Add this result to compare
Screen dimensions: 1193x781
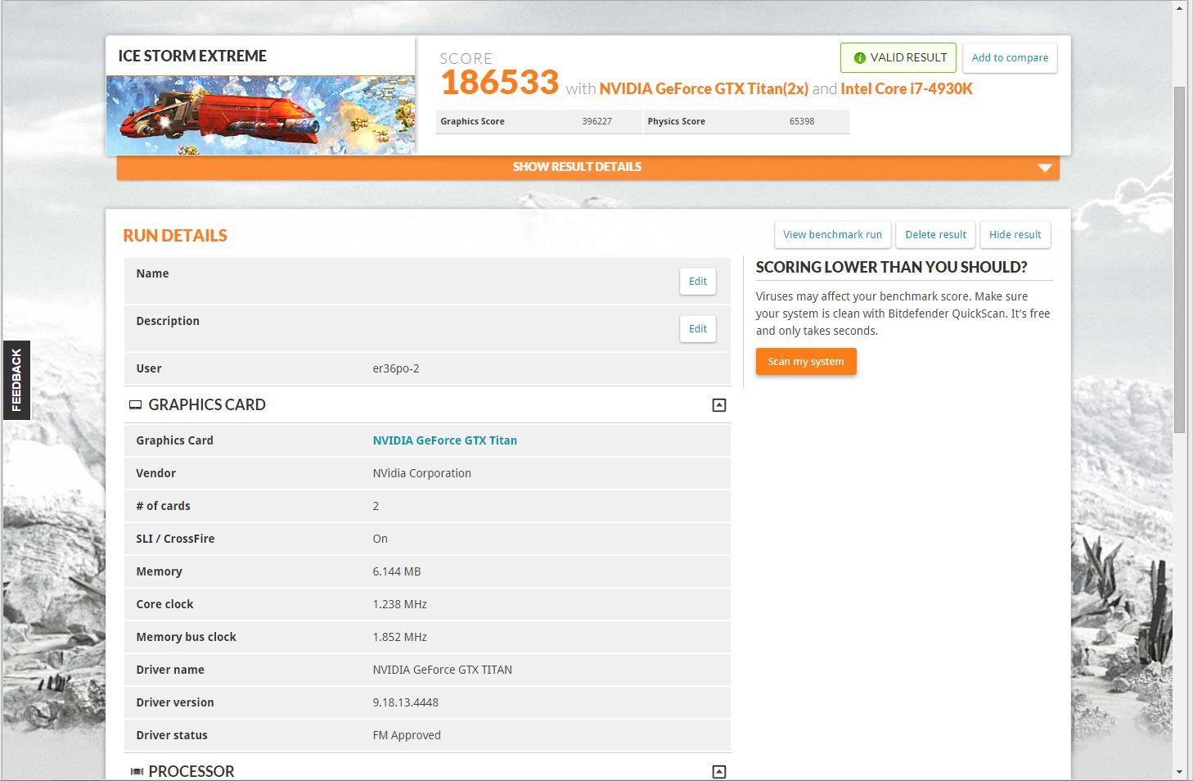(x=1010, y=58)
